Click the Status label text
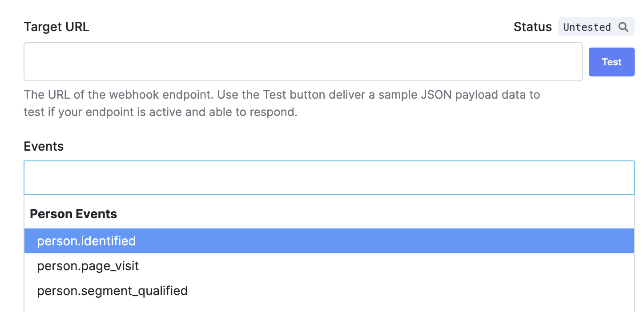644x312 pixels. pyautogui.click(x=532, y=27)
